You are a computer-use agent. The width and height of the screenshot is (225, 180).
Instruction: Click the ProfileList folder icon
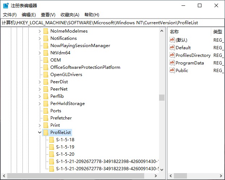46,133
